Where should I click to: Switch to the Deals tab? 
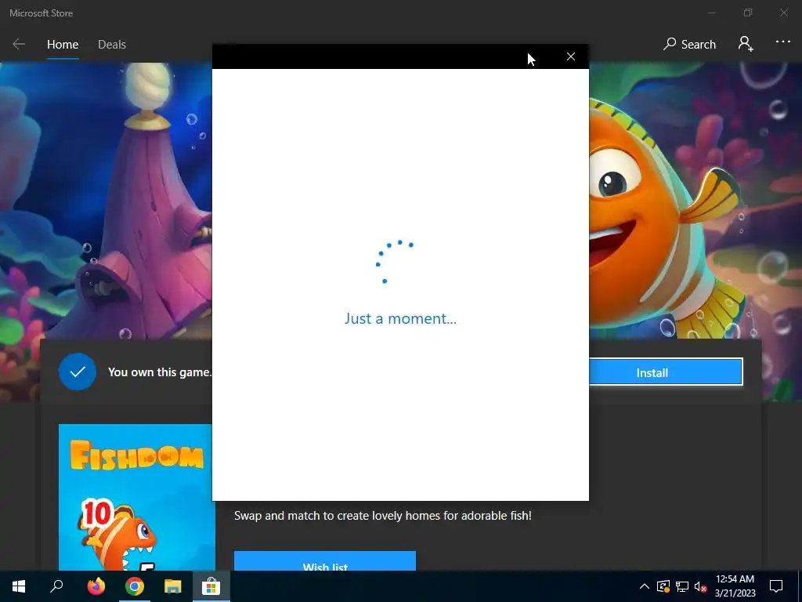click(x=112, y=45)
